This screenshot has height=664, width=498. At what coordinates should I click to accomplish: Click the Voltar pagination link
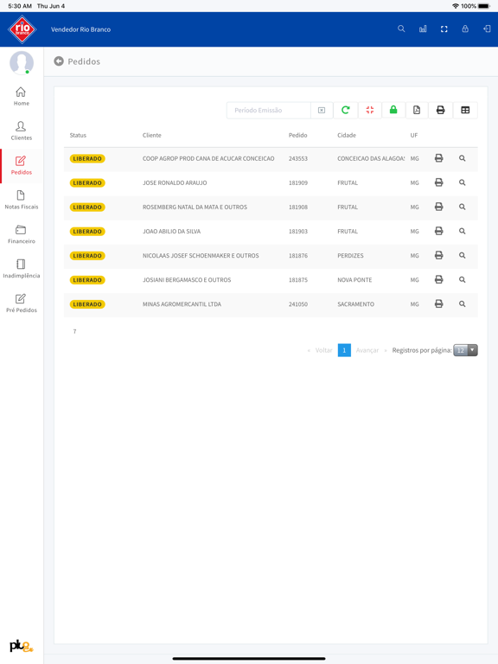323,350
